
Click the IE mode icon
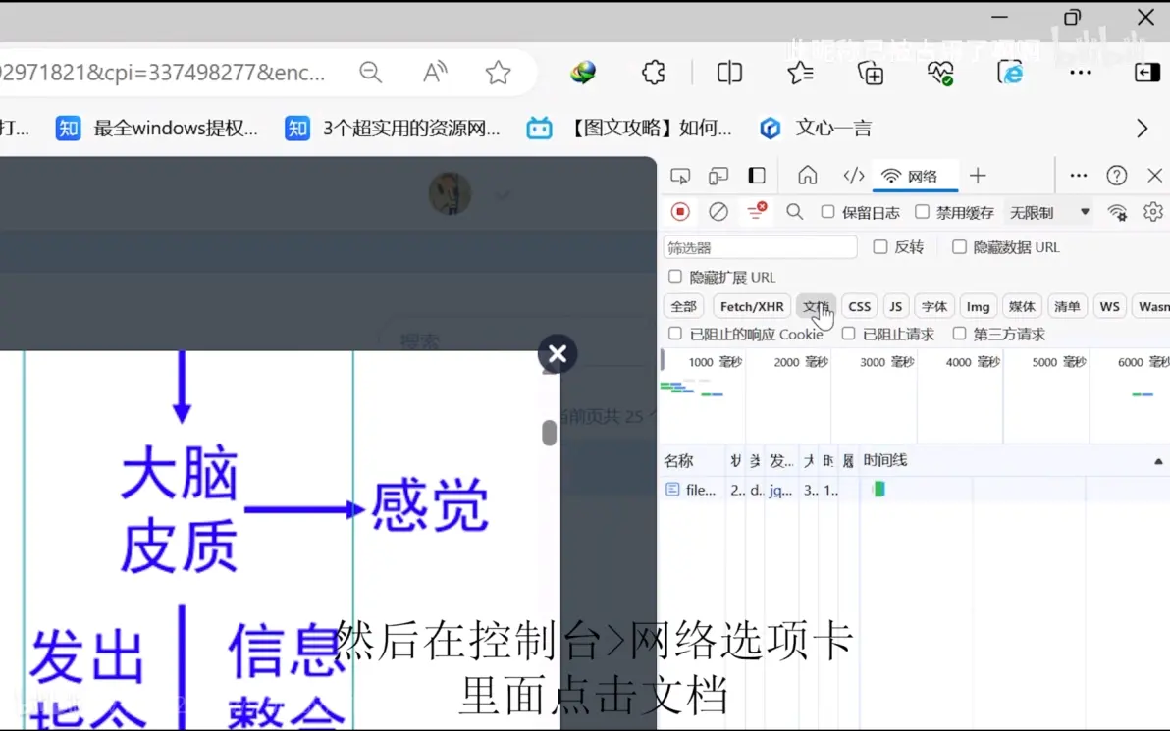[1010, 73]
